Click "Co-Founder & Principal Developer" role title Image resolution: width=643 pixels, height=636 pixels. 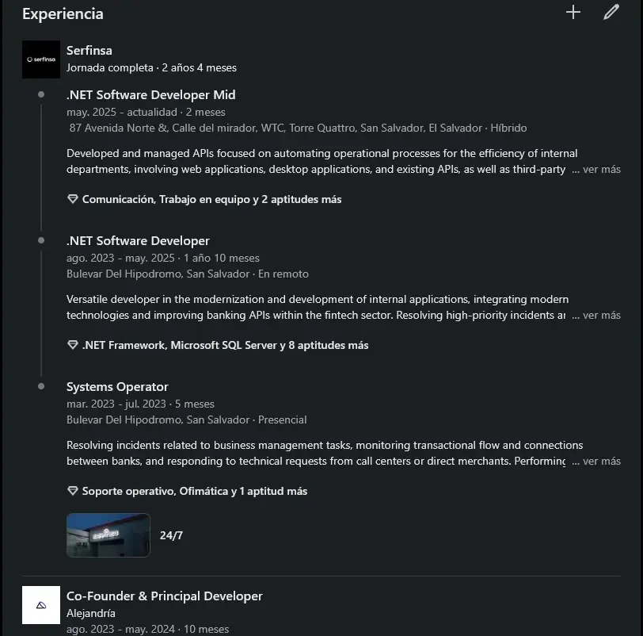[x=165, y=596]
